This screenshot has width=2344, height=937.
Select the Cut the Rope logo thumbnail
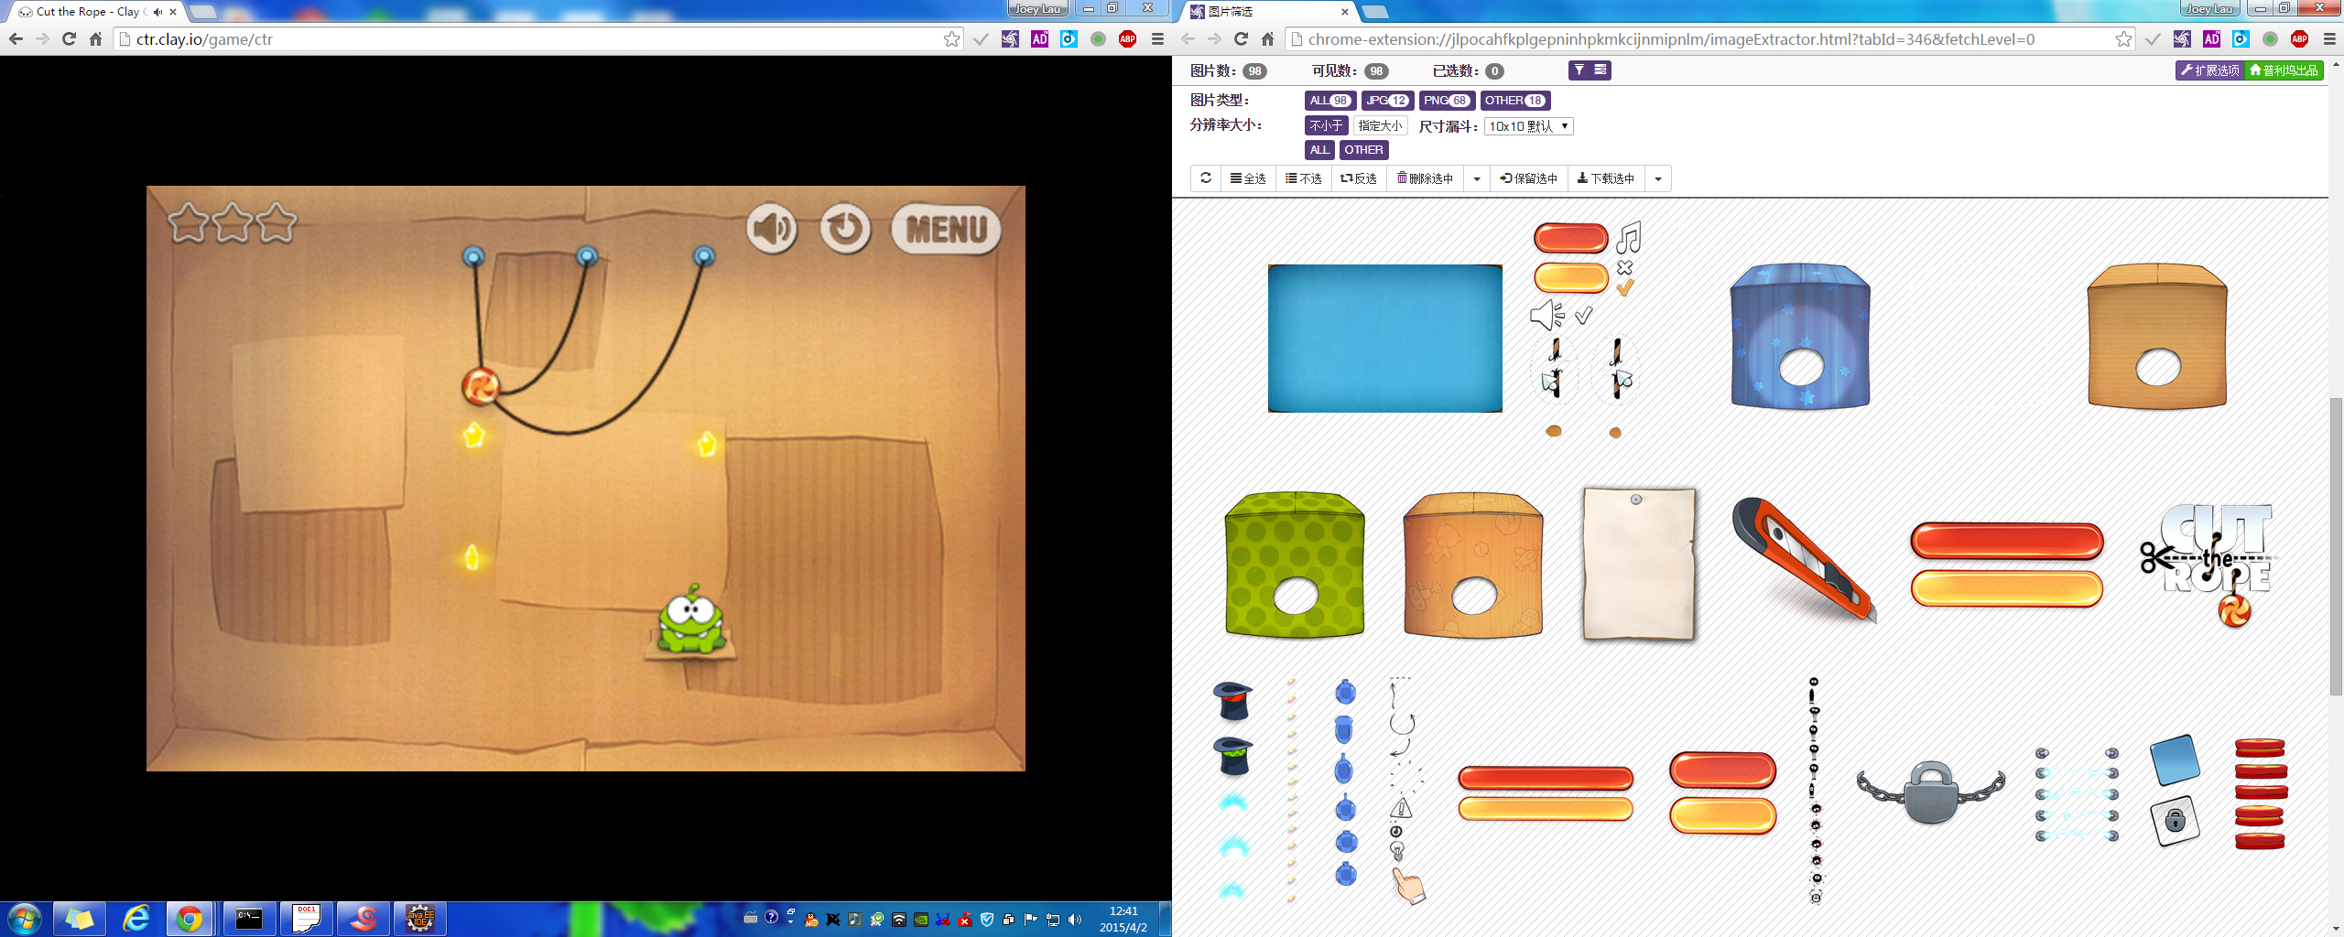[2208, 565]
